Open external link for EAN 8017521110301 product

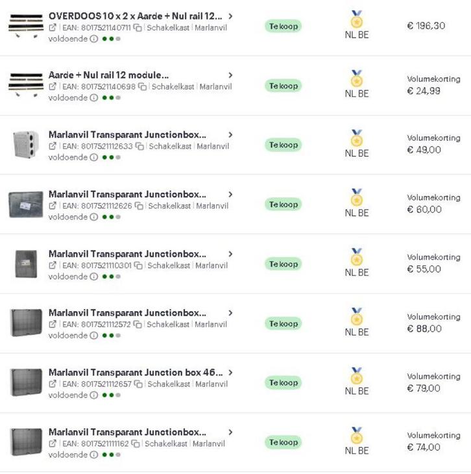point(53,266)
